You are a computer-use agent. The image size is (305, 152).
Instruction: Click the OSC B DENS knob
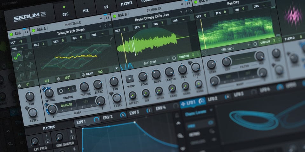pyautogui.click(x=156, y=74)
